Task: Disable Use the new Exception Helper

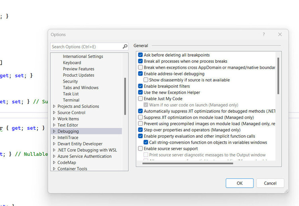Action: pos(140,93)
